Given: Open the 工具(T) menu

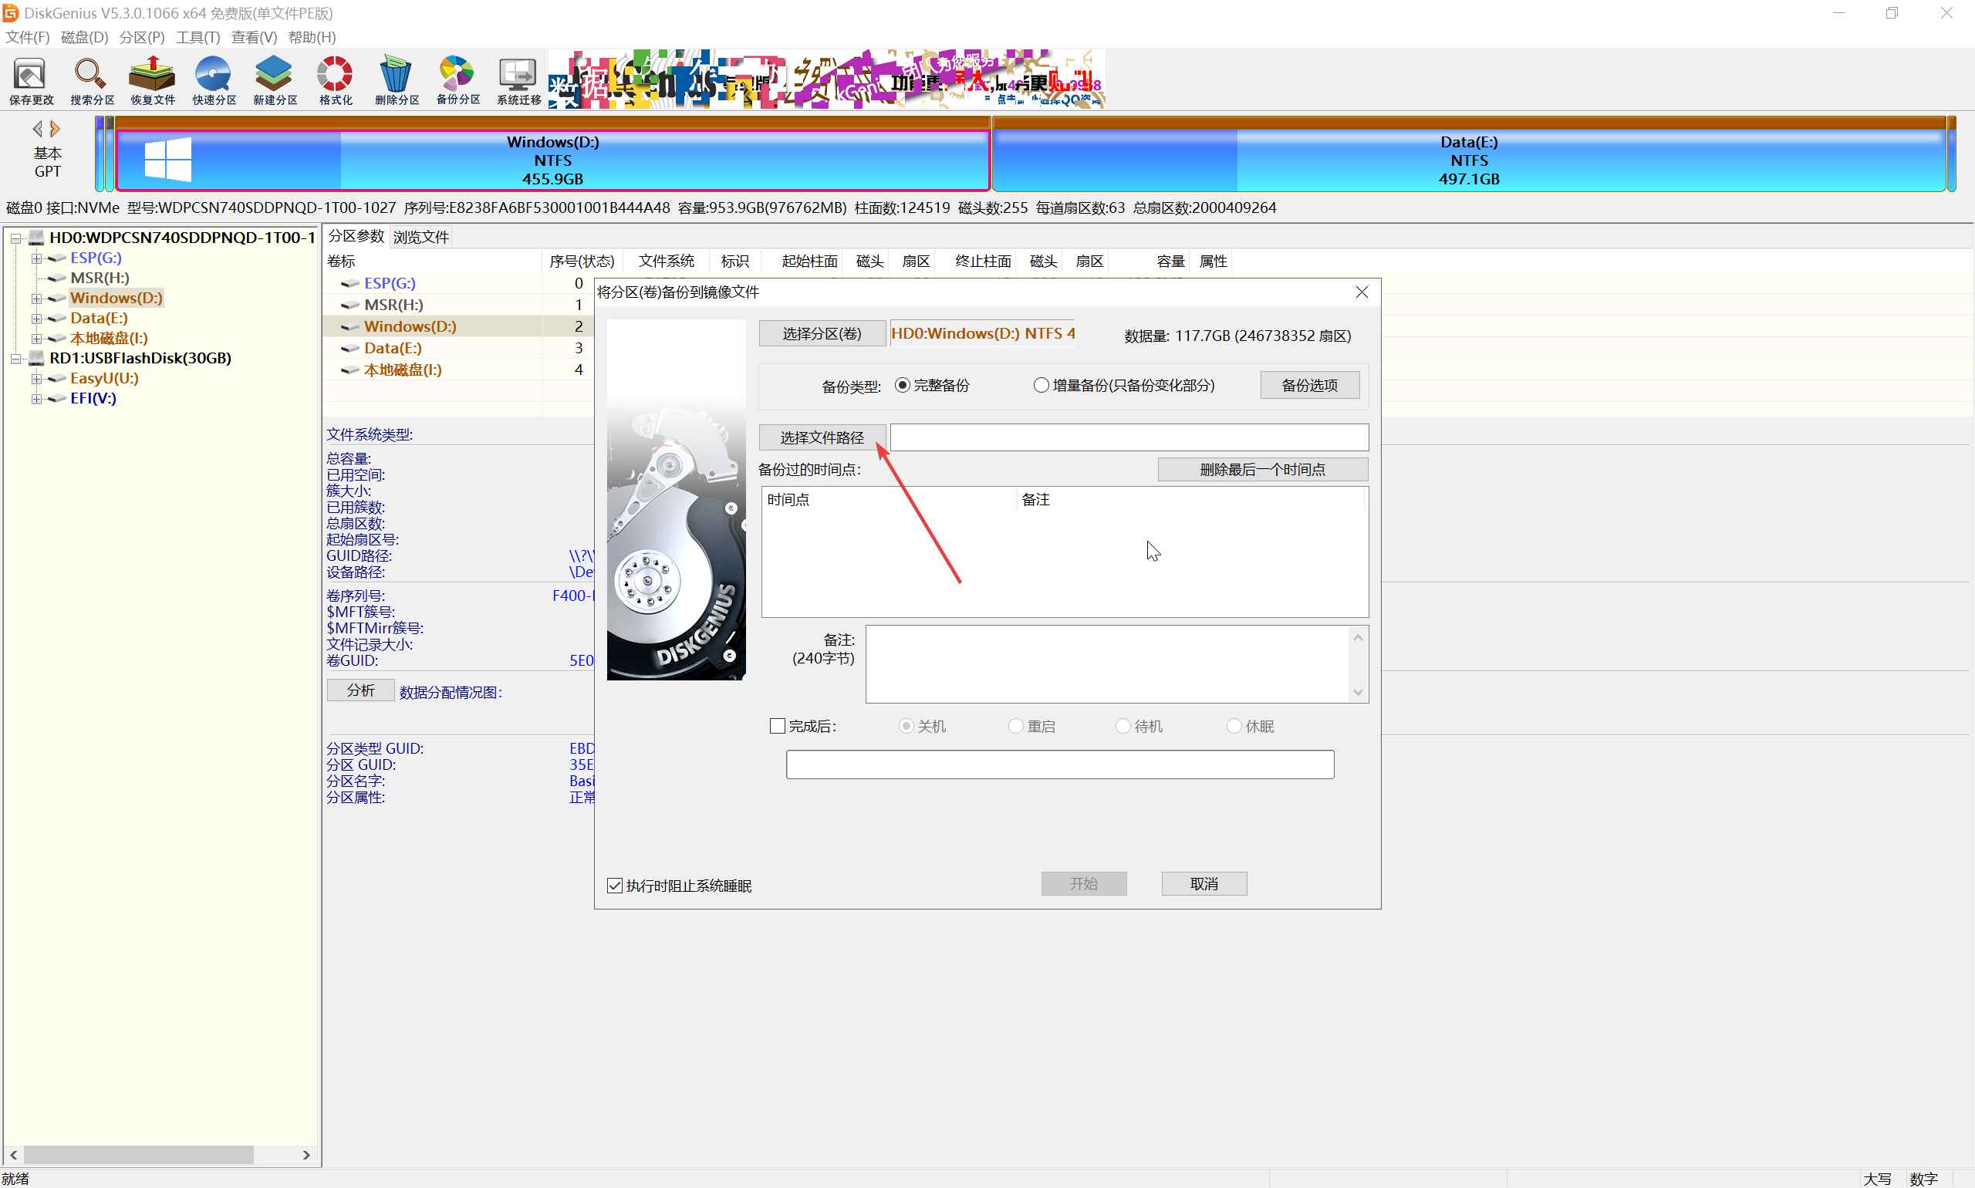Looking at the screenshot, I should click(x=197, y=37).
